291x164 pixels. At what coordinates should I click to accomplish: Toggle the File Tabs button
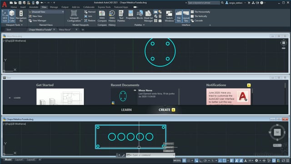tap(179, 16)
